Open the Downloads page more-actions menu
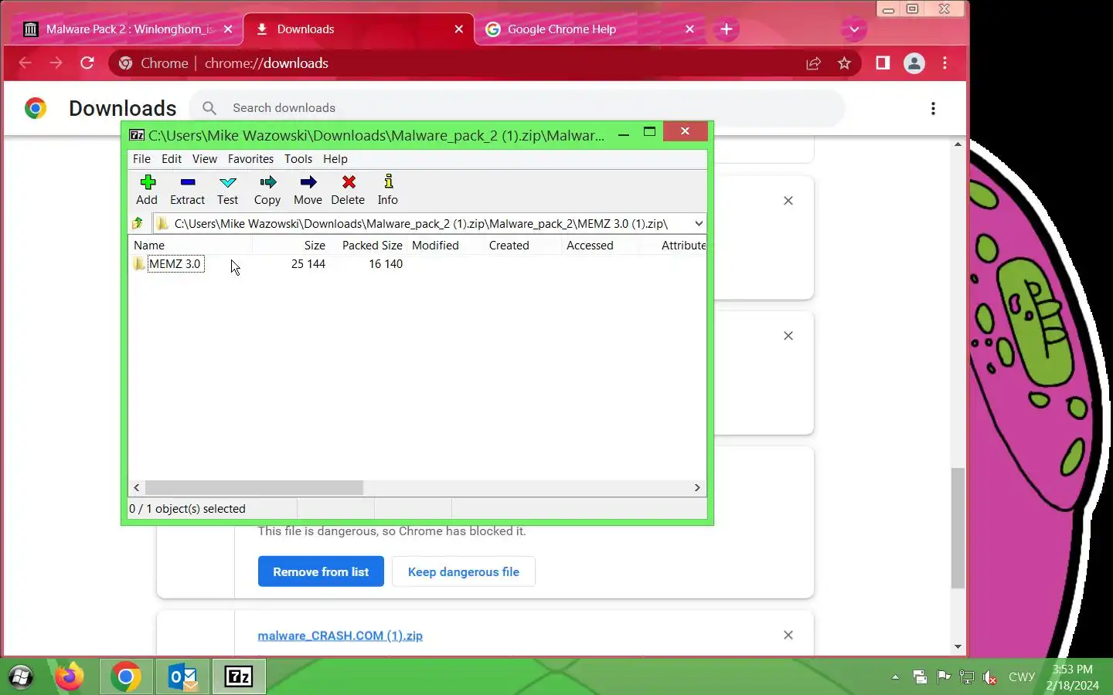 pyautogui.click(x=934, y=108)
